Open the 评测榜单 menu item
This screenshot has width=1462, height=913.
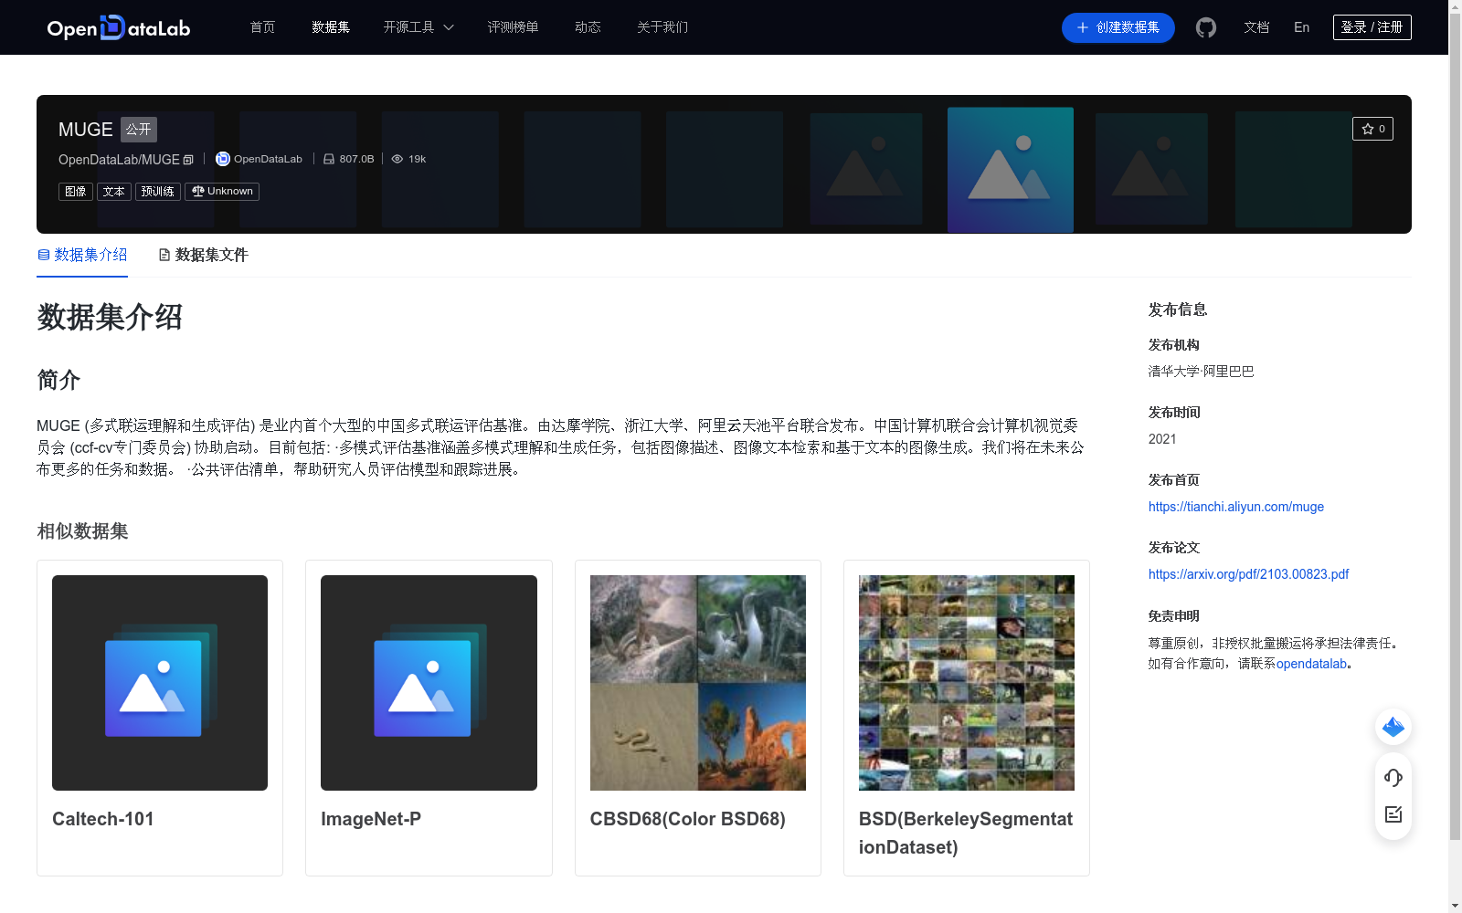pos(514,27)
